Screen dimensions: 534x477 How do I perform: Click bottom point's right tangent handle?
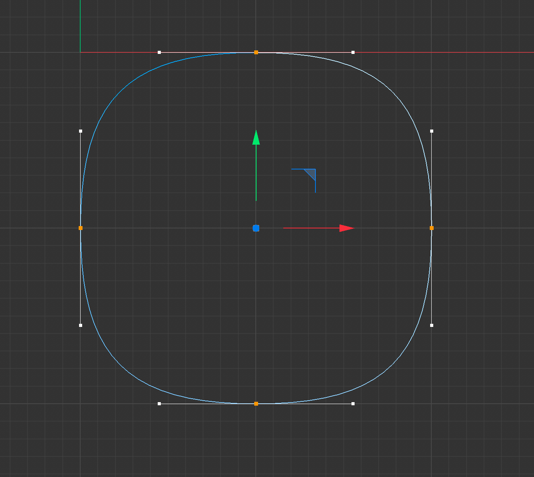click(x=353, y=404)
